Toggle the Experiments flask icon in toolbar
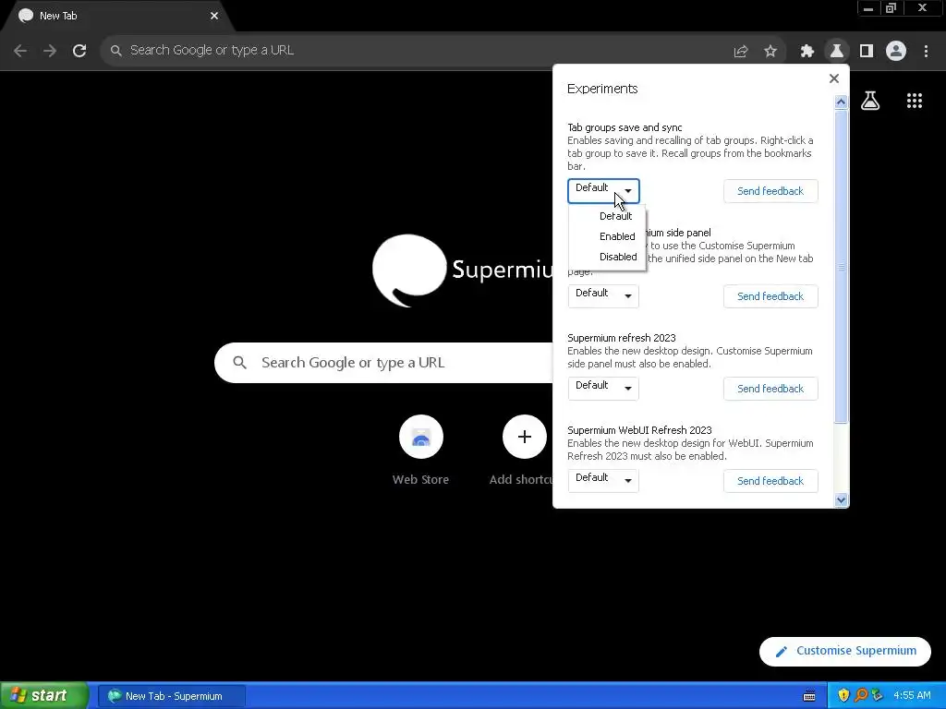 pyautogui.click(x=837, y=52)
